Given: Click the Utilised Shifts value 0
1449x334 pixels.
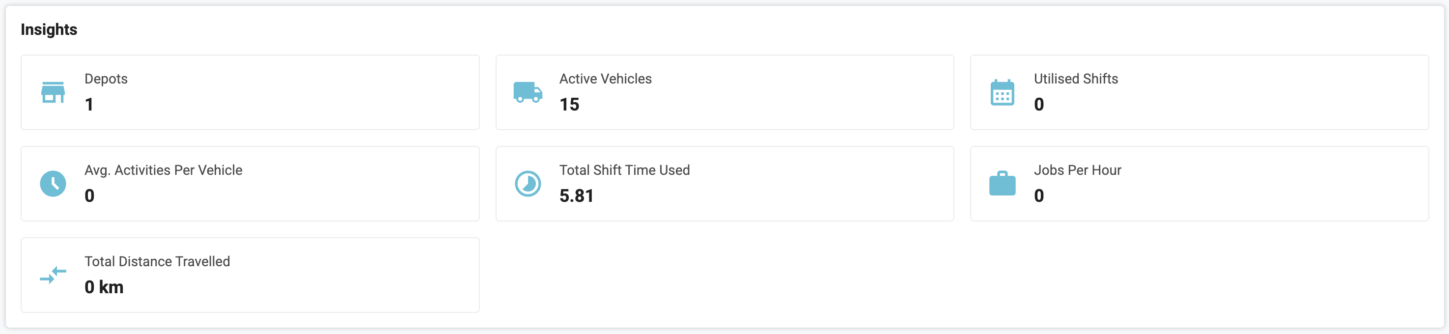Looking at the screenshot, I should pos(1038,105).
